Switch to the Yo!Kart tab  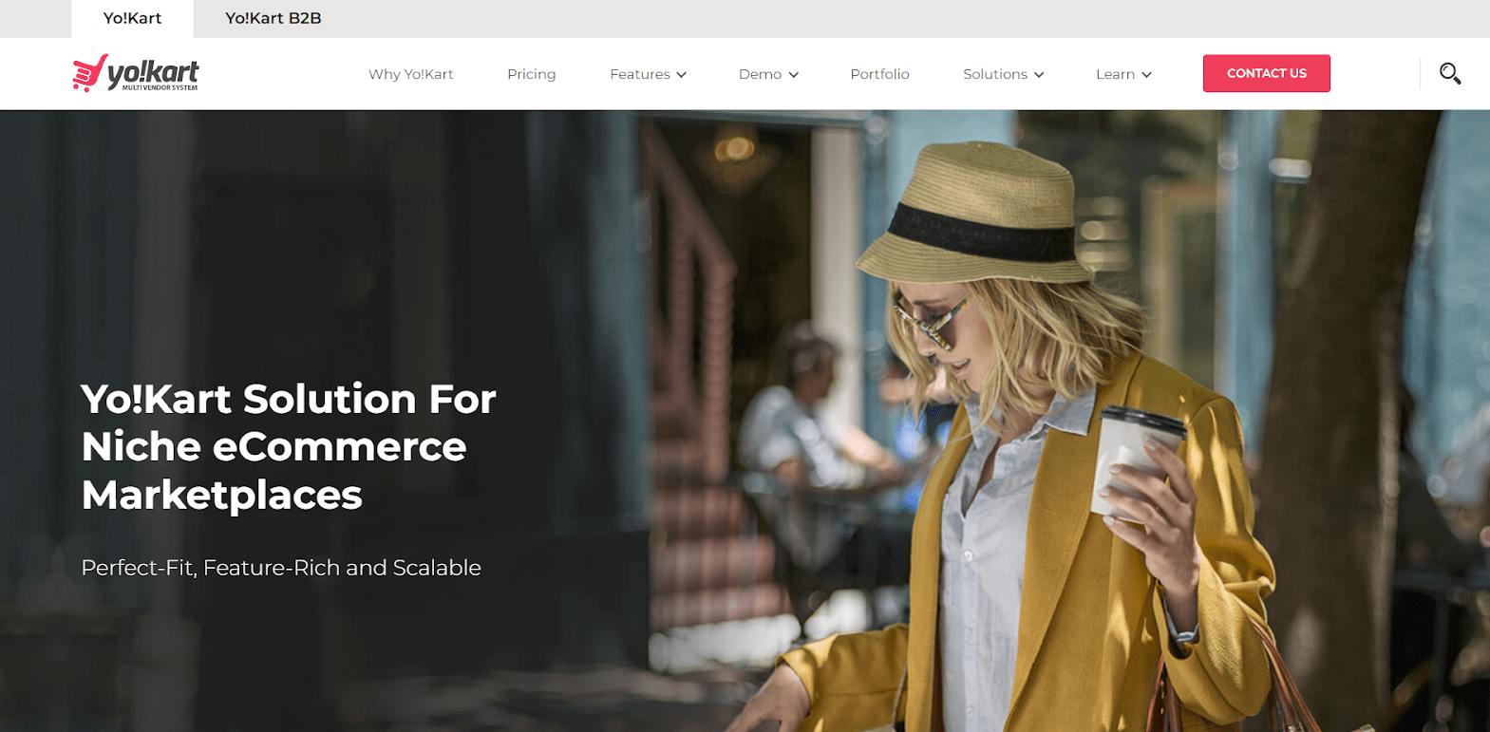tap(132, 18)
